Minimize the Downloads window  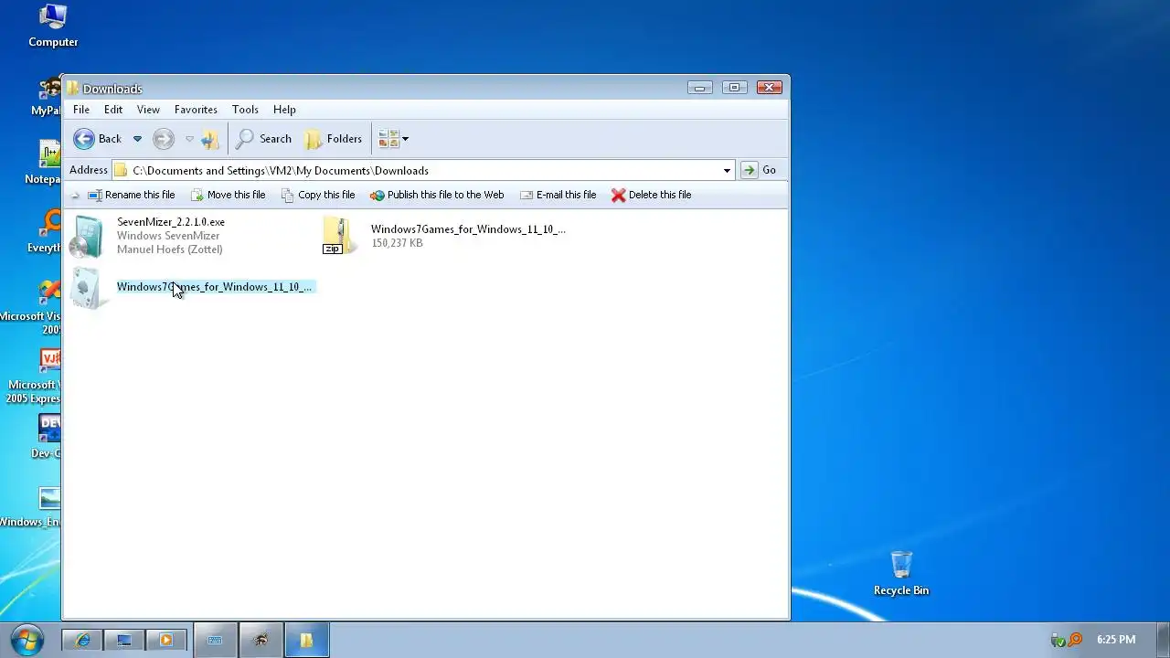coord(700,88)
